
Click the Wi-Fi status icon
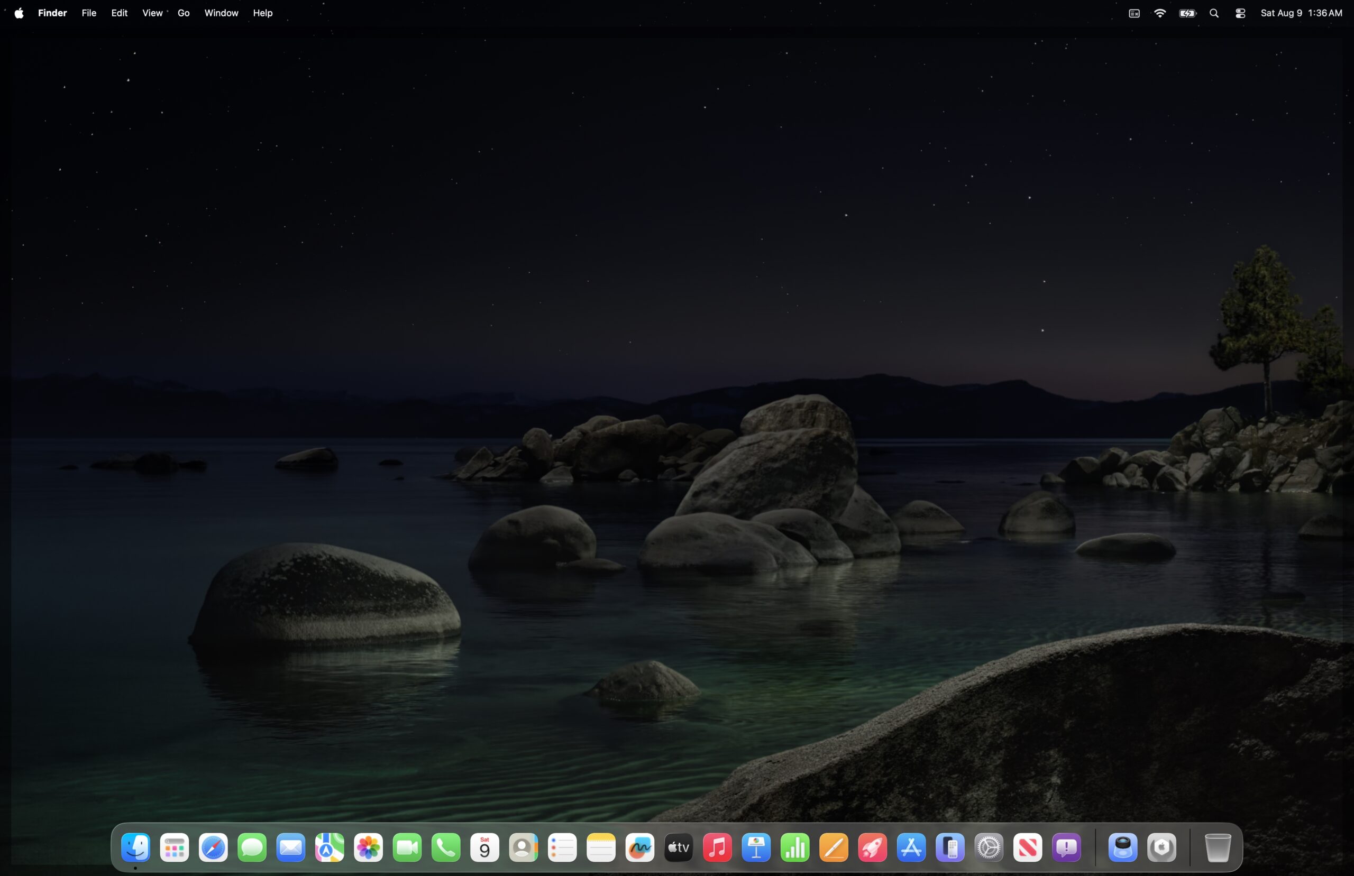(1160, 13)
